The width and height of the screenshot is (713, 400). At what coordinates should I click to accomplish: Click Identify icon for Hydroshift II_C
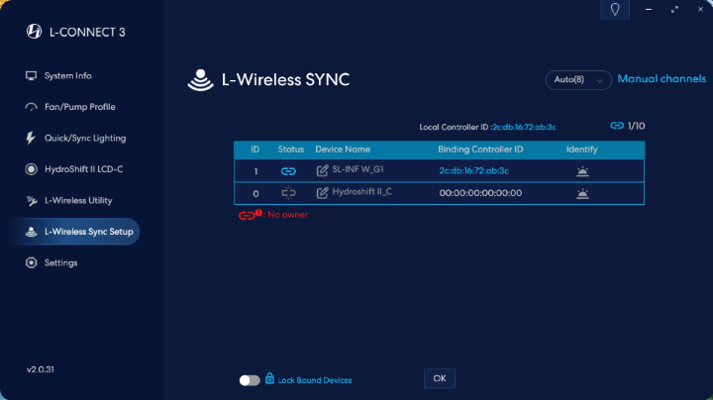tap(582, 193)
